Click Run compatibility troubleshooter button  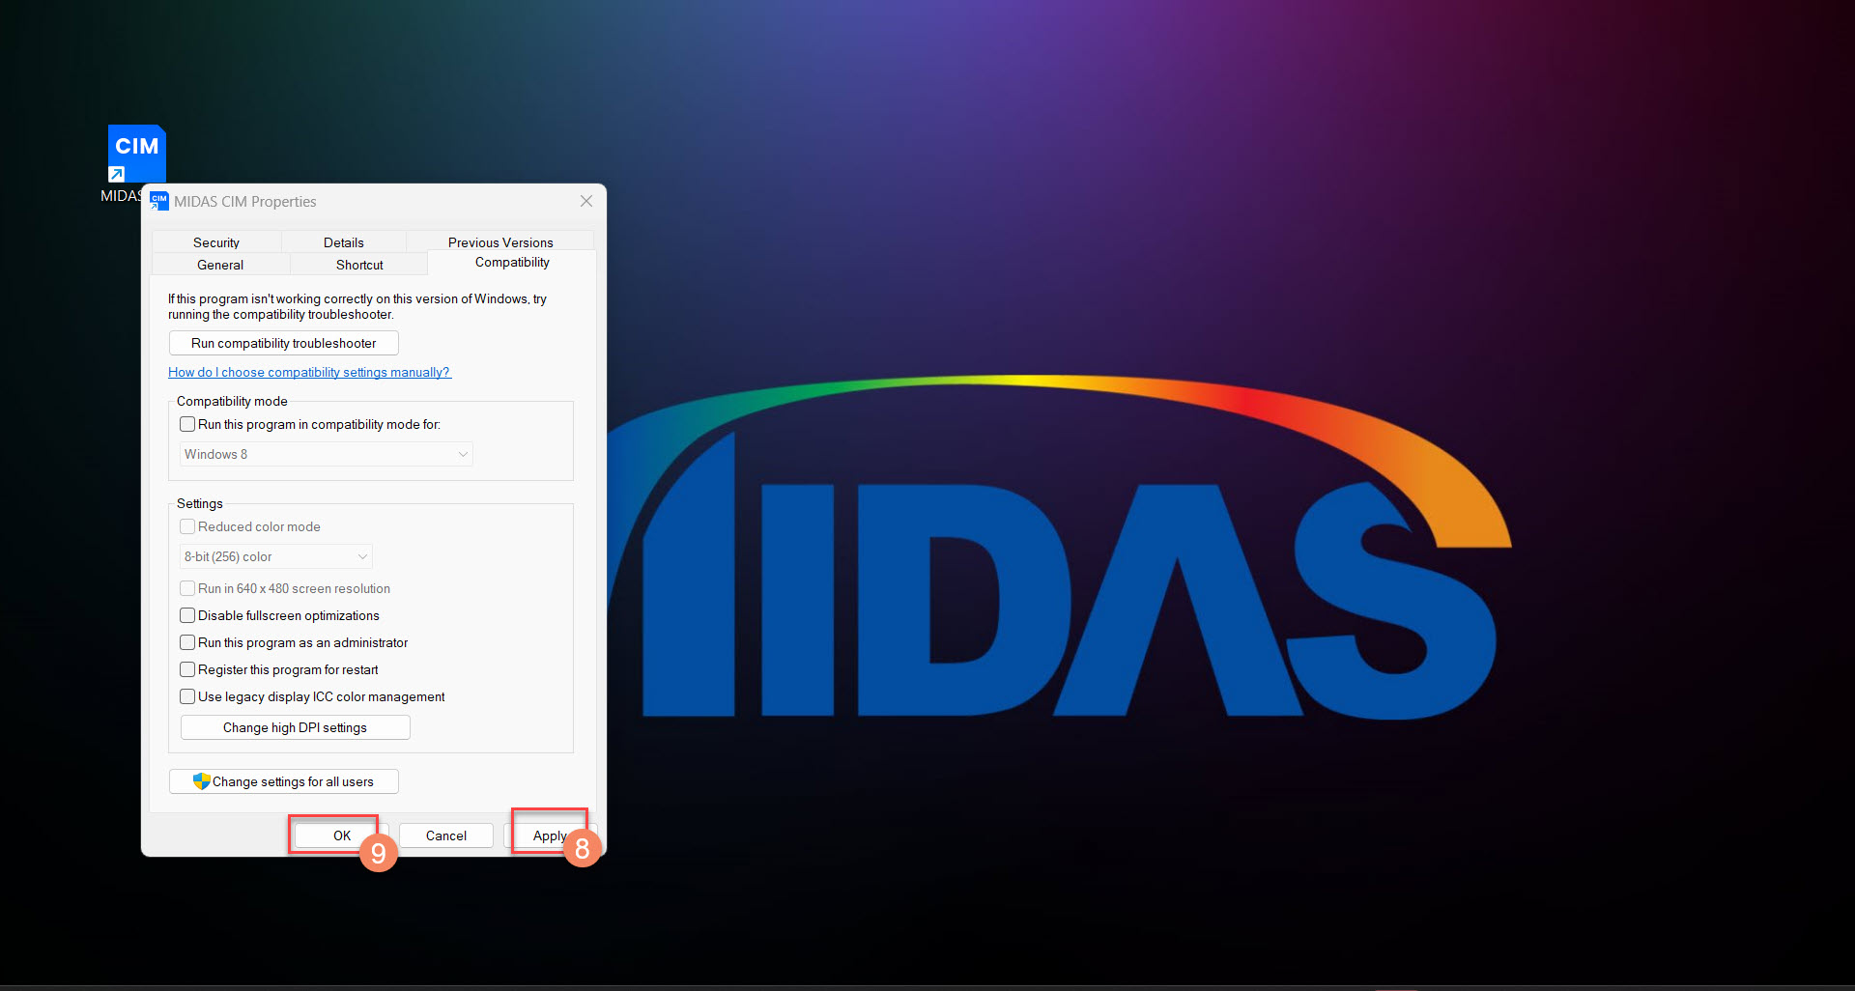[x=284, y=343]
